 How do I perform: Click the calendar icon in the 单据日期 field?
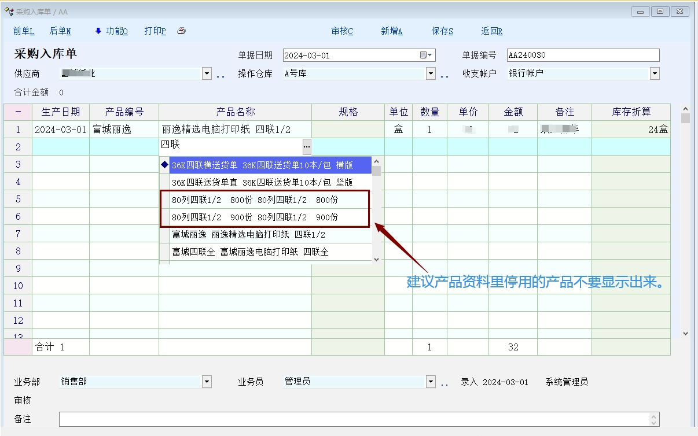[x=424, y=56]
